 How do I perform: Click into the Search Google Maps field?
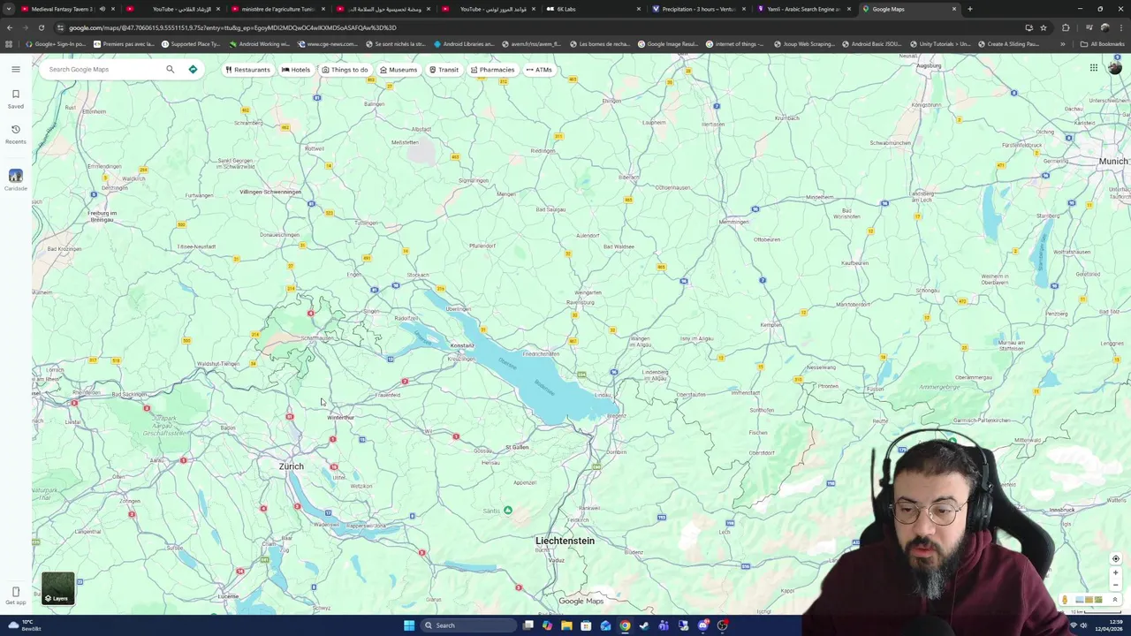(104, 69)
